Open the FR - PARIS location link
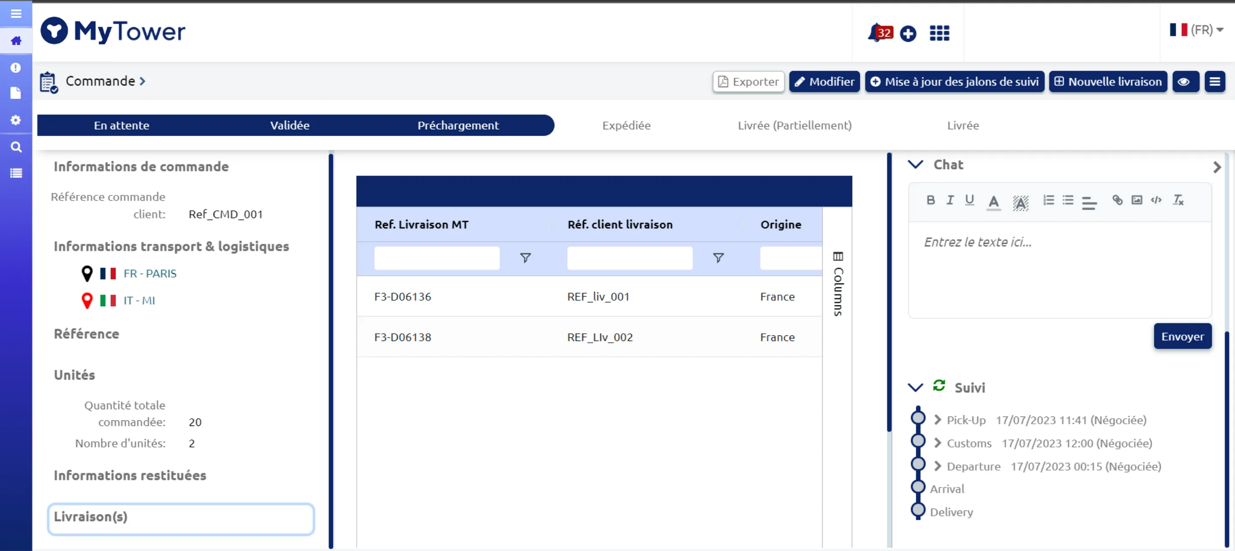Viewport: 1235px width, 551px height. [x=149, y=273]
